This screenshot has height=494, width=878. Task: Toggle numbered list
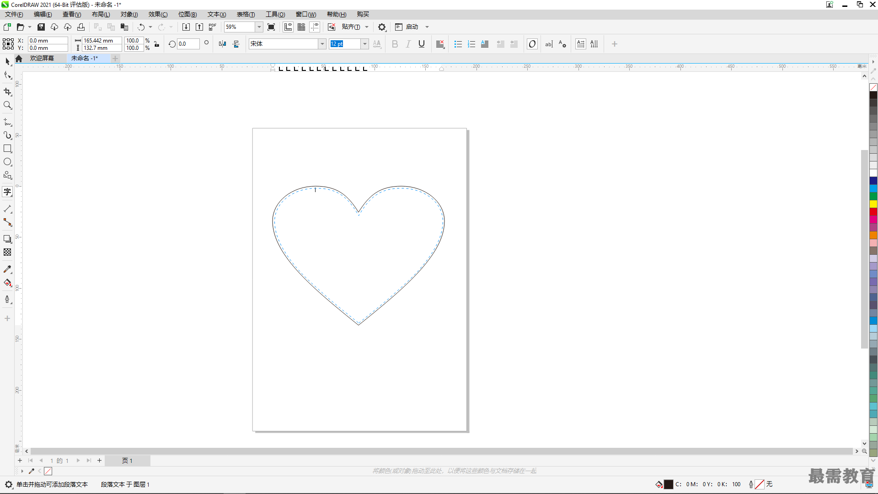[x=471, y=44]
